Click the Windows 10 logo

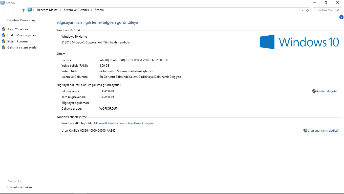299,42
